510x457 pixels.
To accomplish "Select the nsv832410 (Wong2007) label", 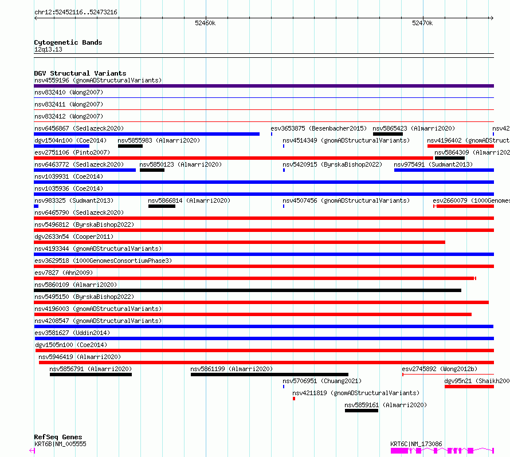I will pyautogui.click(x=69, y=92).
